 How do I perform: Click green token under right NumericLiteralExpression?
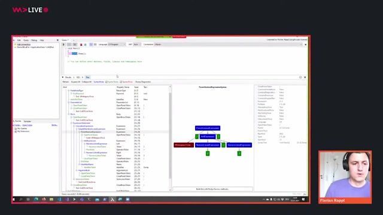tap(239, 153)
